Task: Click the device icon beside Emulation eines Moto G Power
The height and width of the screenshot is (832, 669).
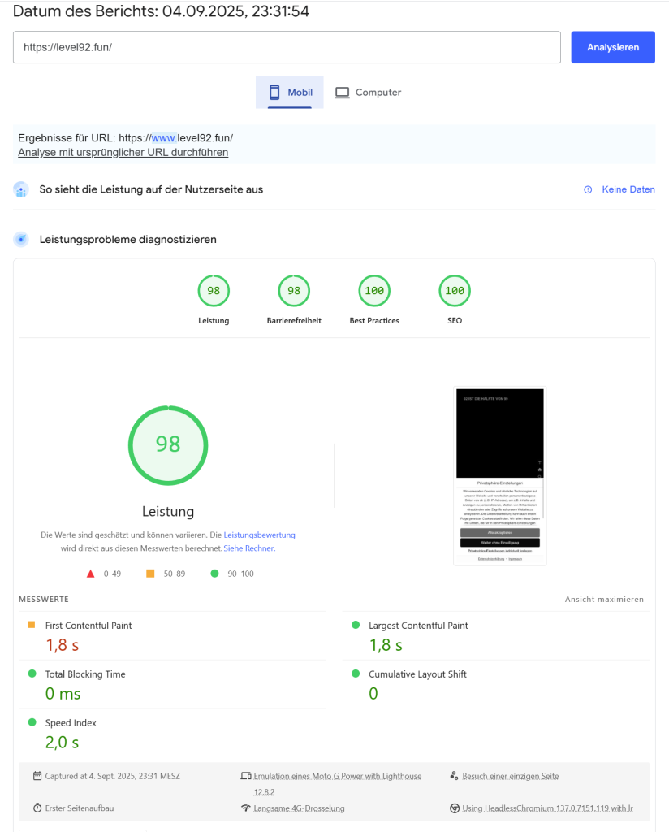Action: click(246, 776)
